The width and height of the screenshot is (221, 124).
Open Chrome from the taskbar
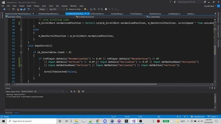(x=98, y=121)
